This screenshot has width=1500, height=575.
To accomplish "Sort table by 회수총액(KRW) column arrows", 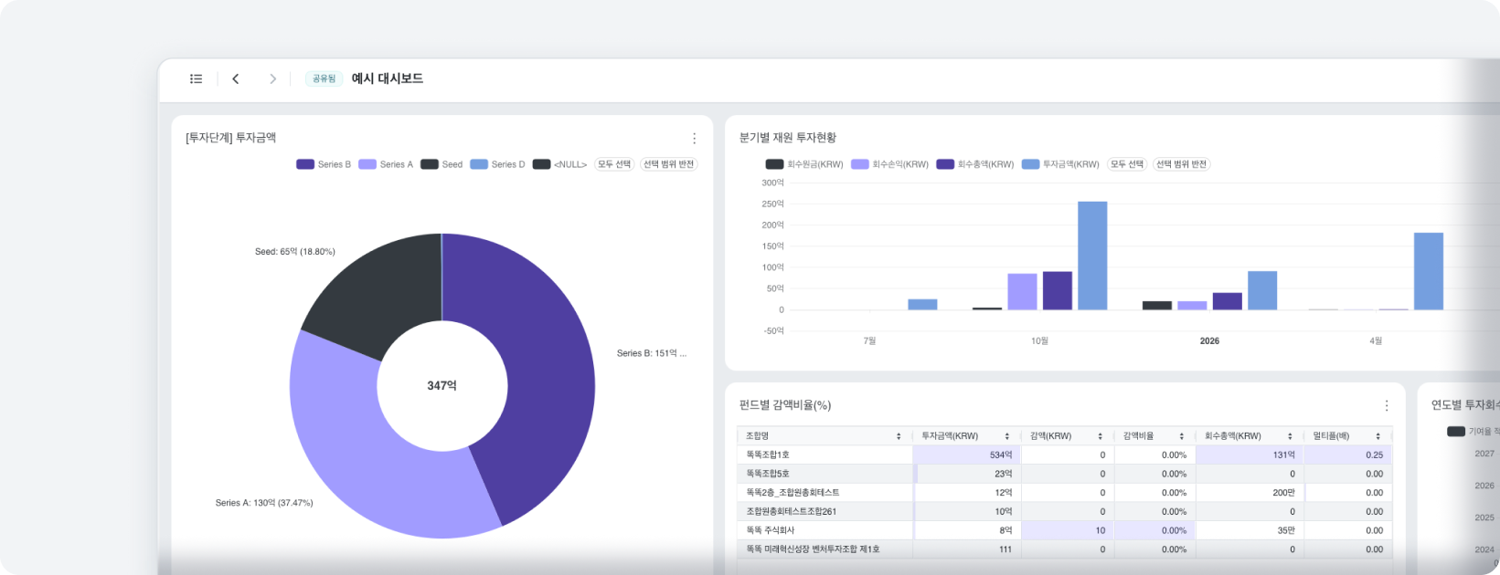I will tap(1291, 436).
